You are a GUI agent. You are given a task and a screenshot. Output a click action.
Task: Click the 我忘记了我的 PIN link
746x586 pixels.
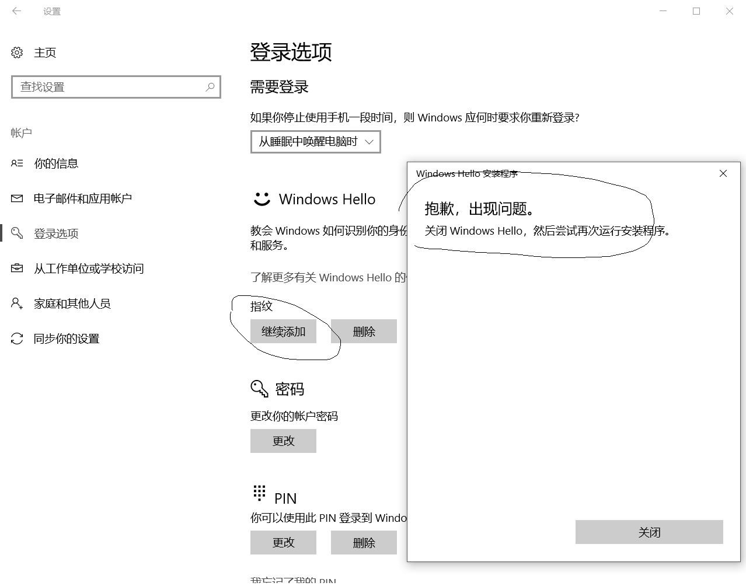294,581
